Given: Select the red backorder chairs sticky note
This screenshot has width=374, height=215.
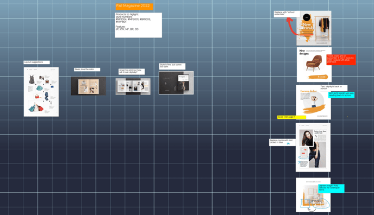Looking at the screenshot, I should (341, 60).
